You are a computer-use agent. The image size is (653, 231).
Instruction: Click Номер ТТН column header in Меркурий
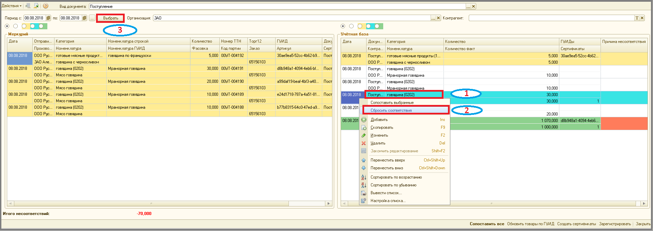pyautogui.click(x=233, y=41)
